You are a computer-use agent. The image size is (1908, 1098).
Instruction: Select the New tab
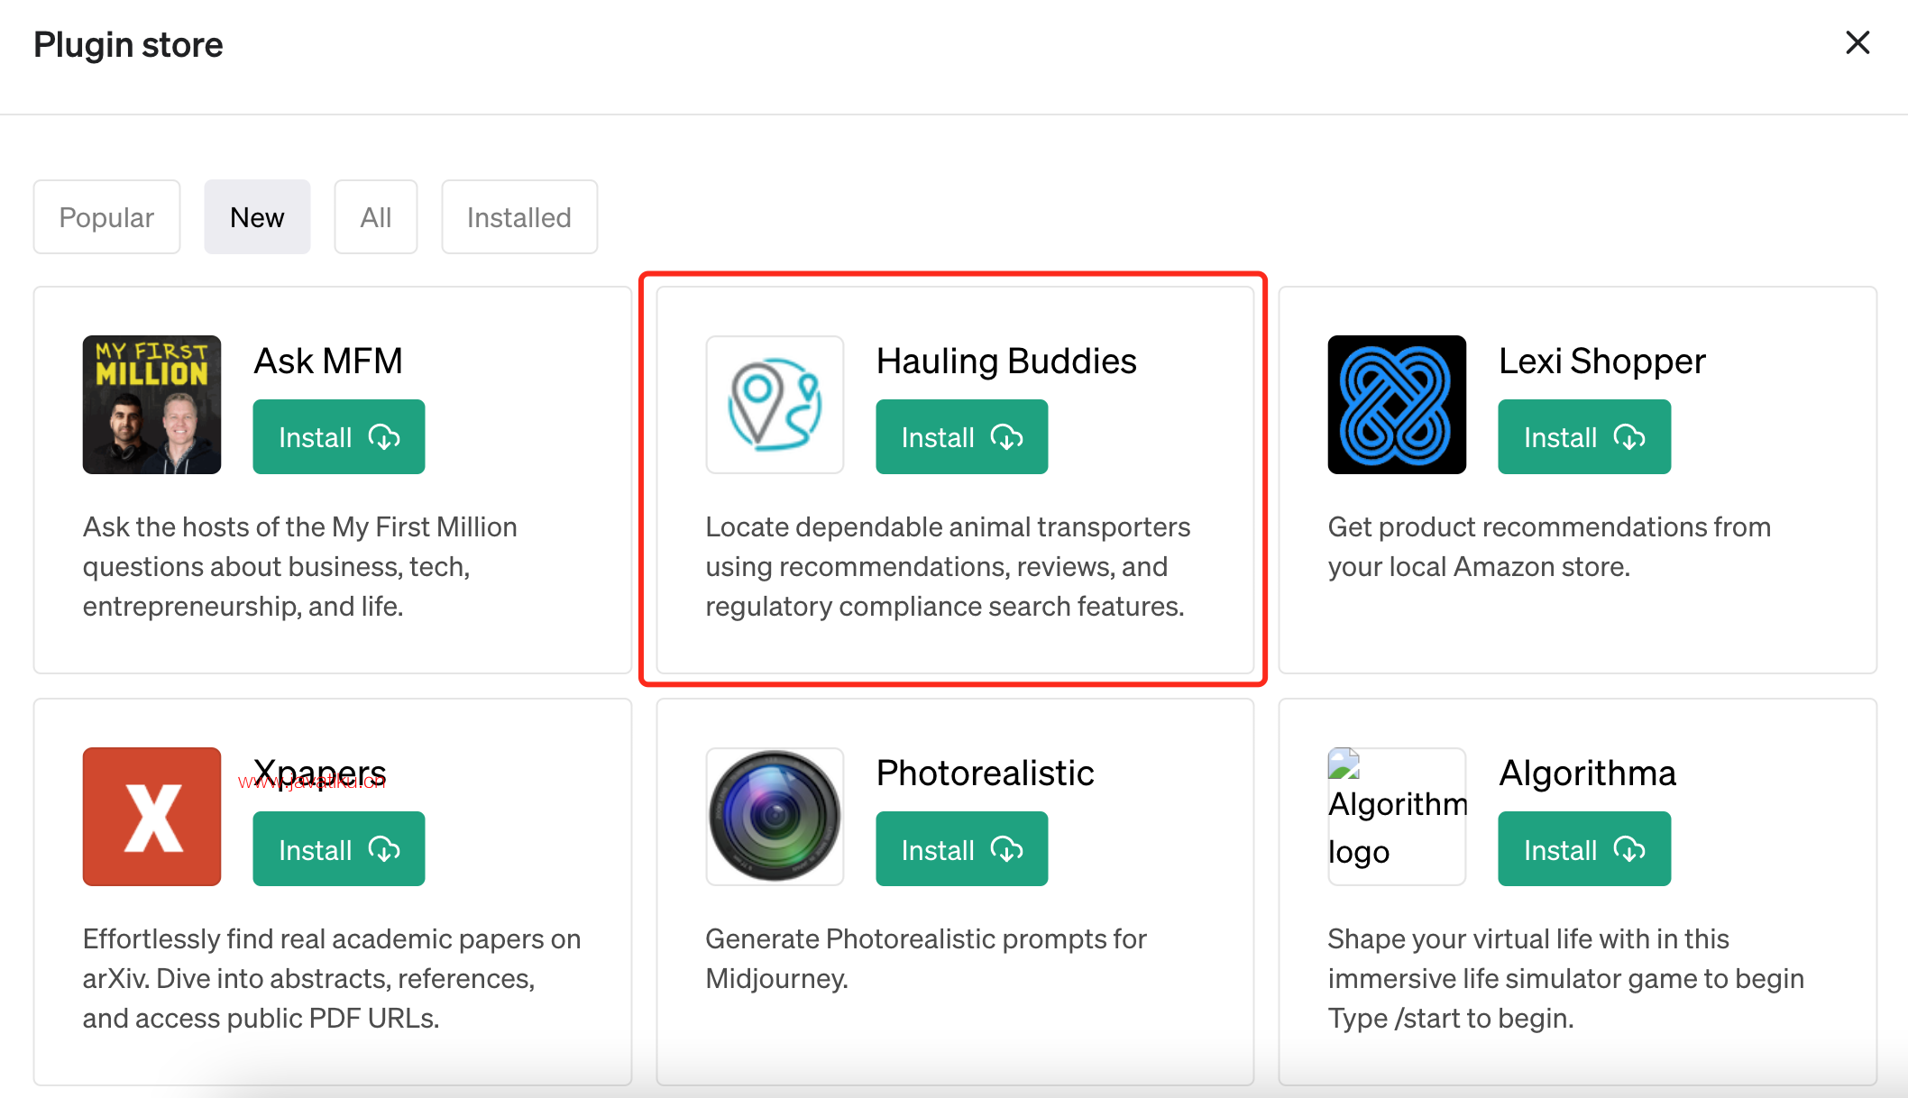point(257,217)
